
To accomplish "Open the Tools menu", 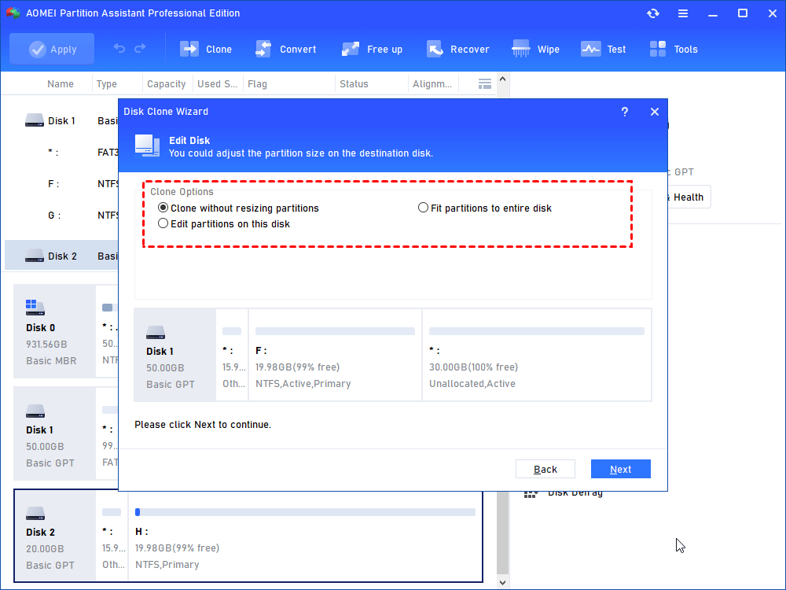I will [674, 49].
